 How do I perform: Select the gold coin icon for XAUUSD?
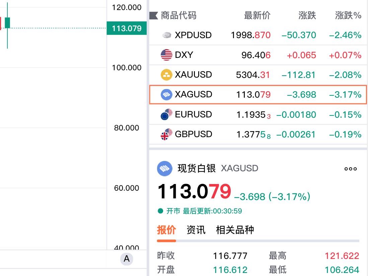pyautogui.click(x=166, y=74)
